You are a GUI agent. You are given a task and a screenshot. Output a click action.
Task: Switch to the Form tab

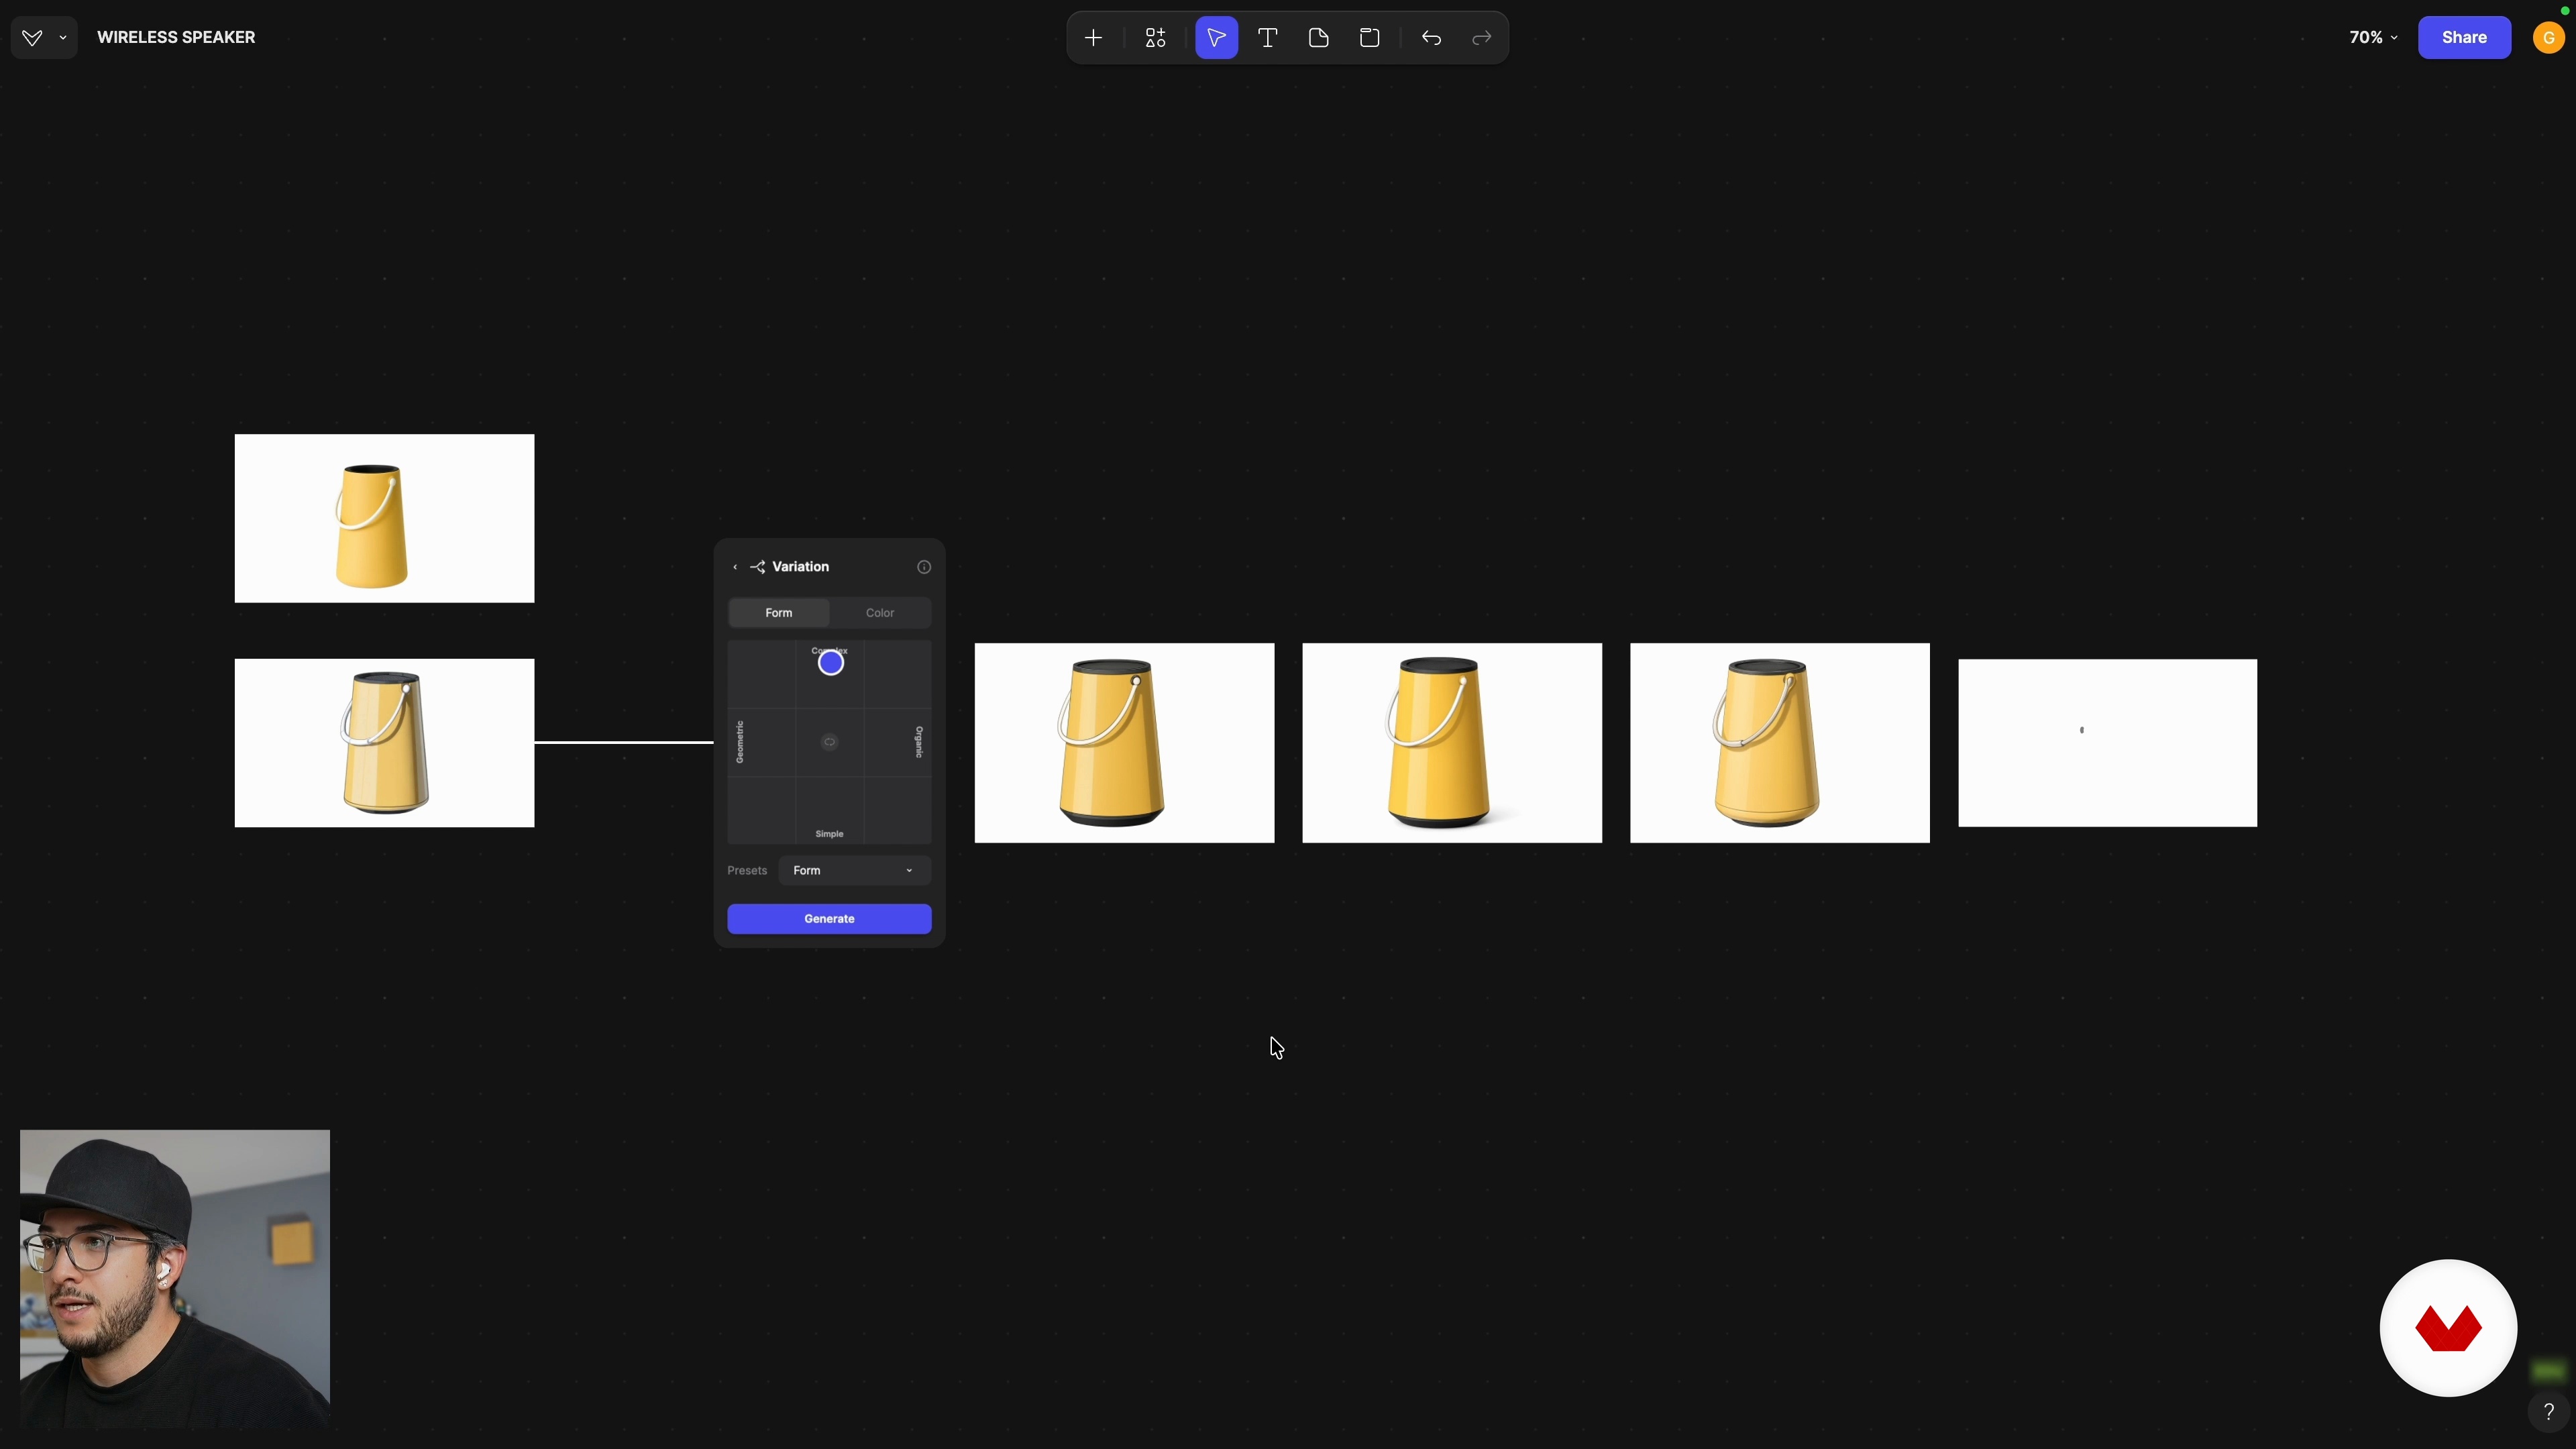pos(778,613)
